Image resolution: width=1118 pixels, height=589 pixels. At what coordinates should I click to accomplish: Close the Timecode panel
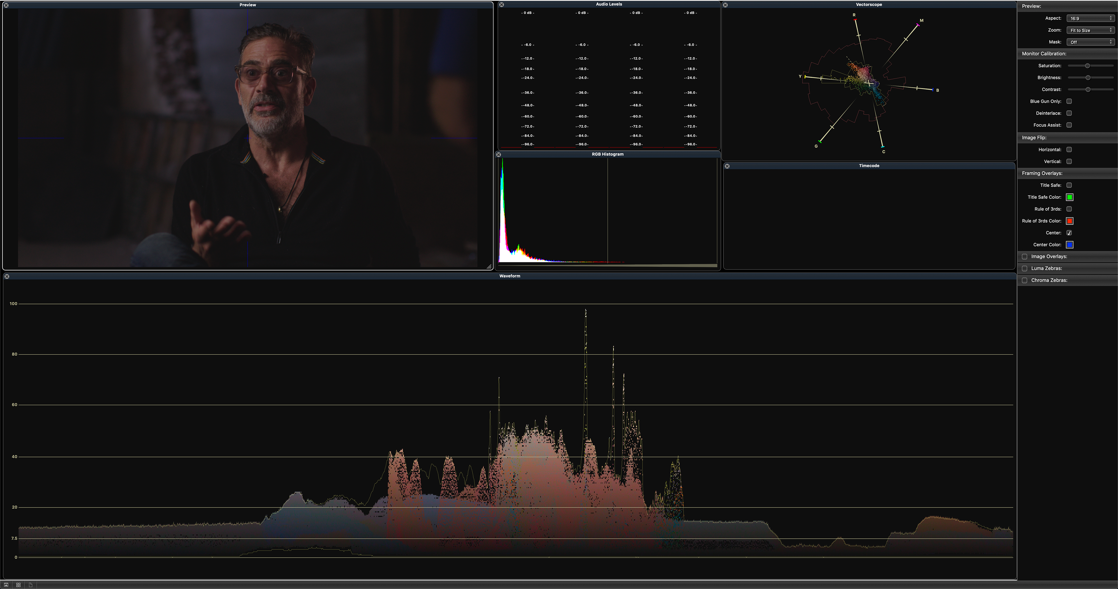click(x=727, y=166)
